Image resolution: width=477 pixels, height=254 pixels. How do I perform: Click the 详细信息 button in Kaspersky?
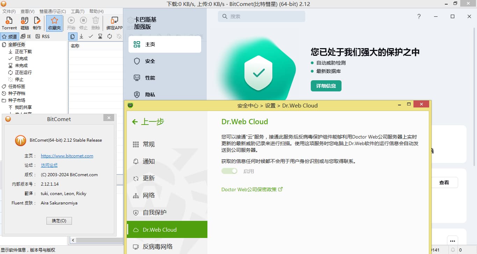pos(326,86)
